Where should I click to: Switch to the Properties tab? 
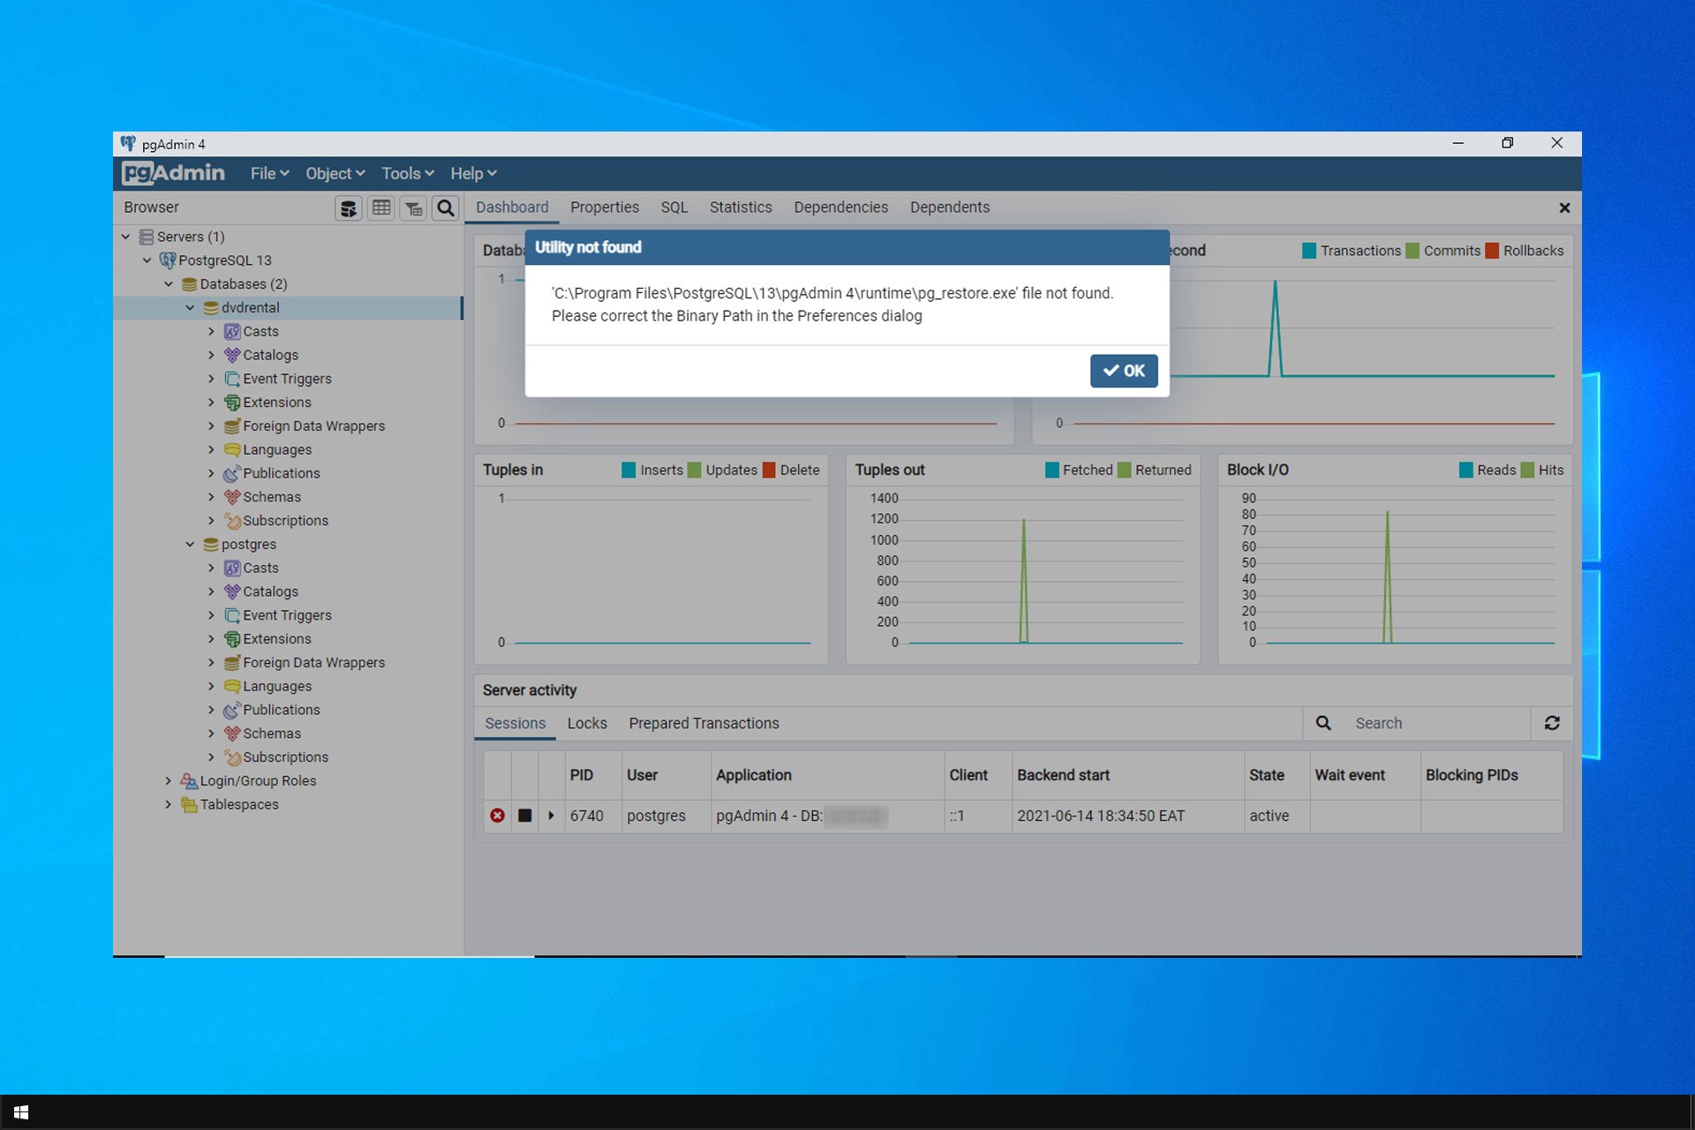coord(605,207)
